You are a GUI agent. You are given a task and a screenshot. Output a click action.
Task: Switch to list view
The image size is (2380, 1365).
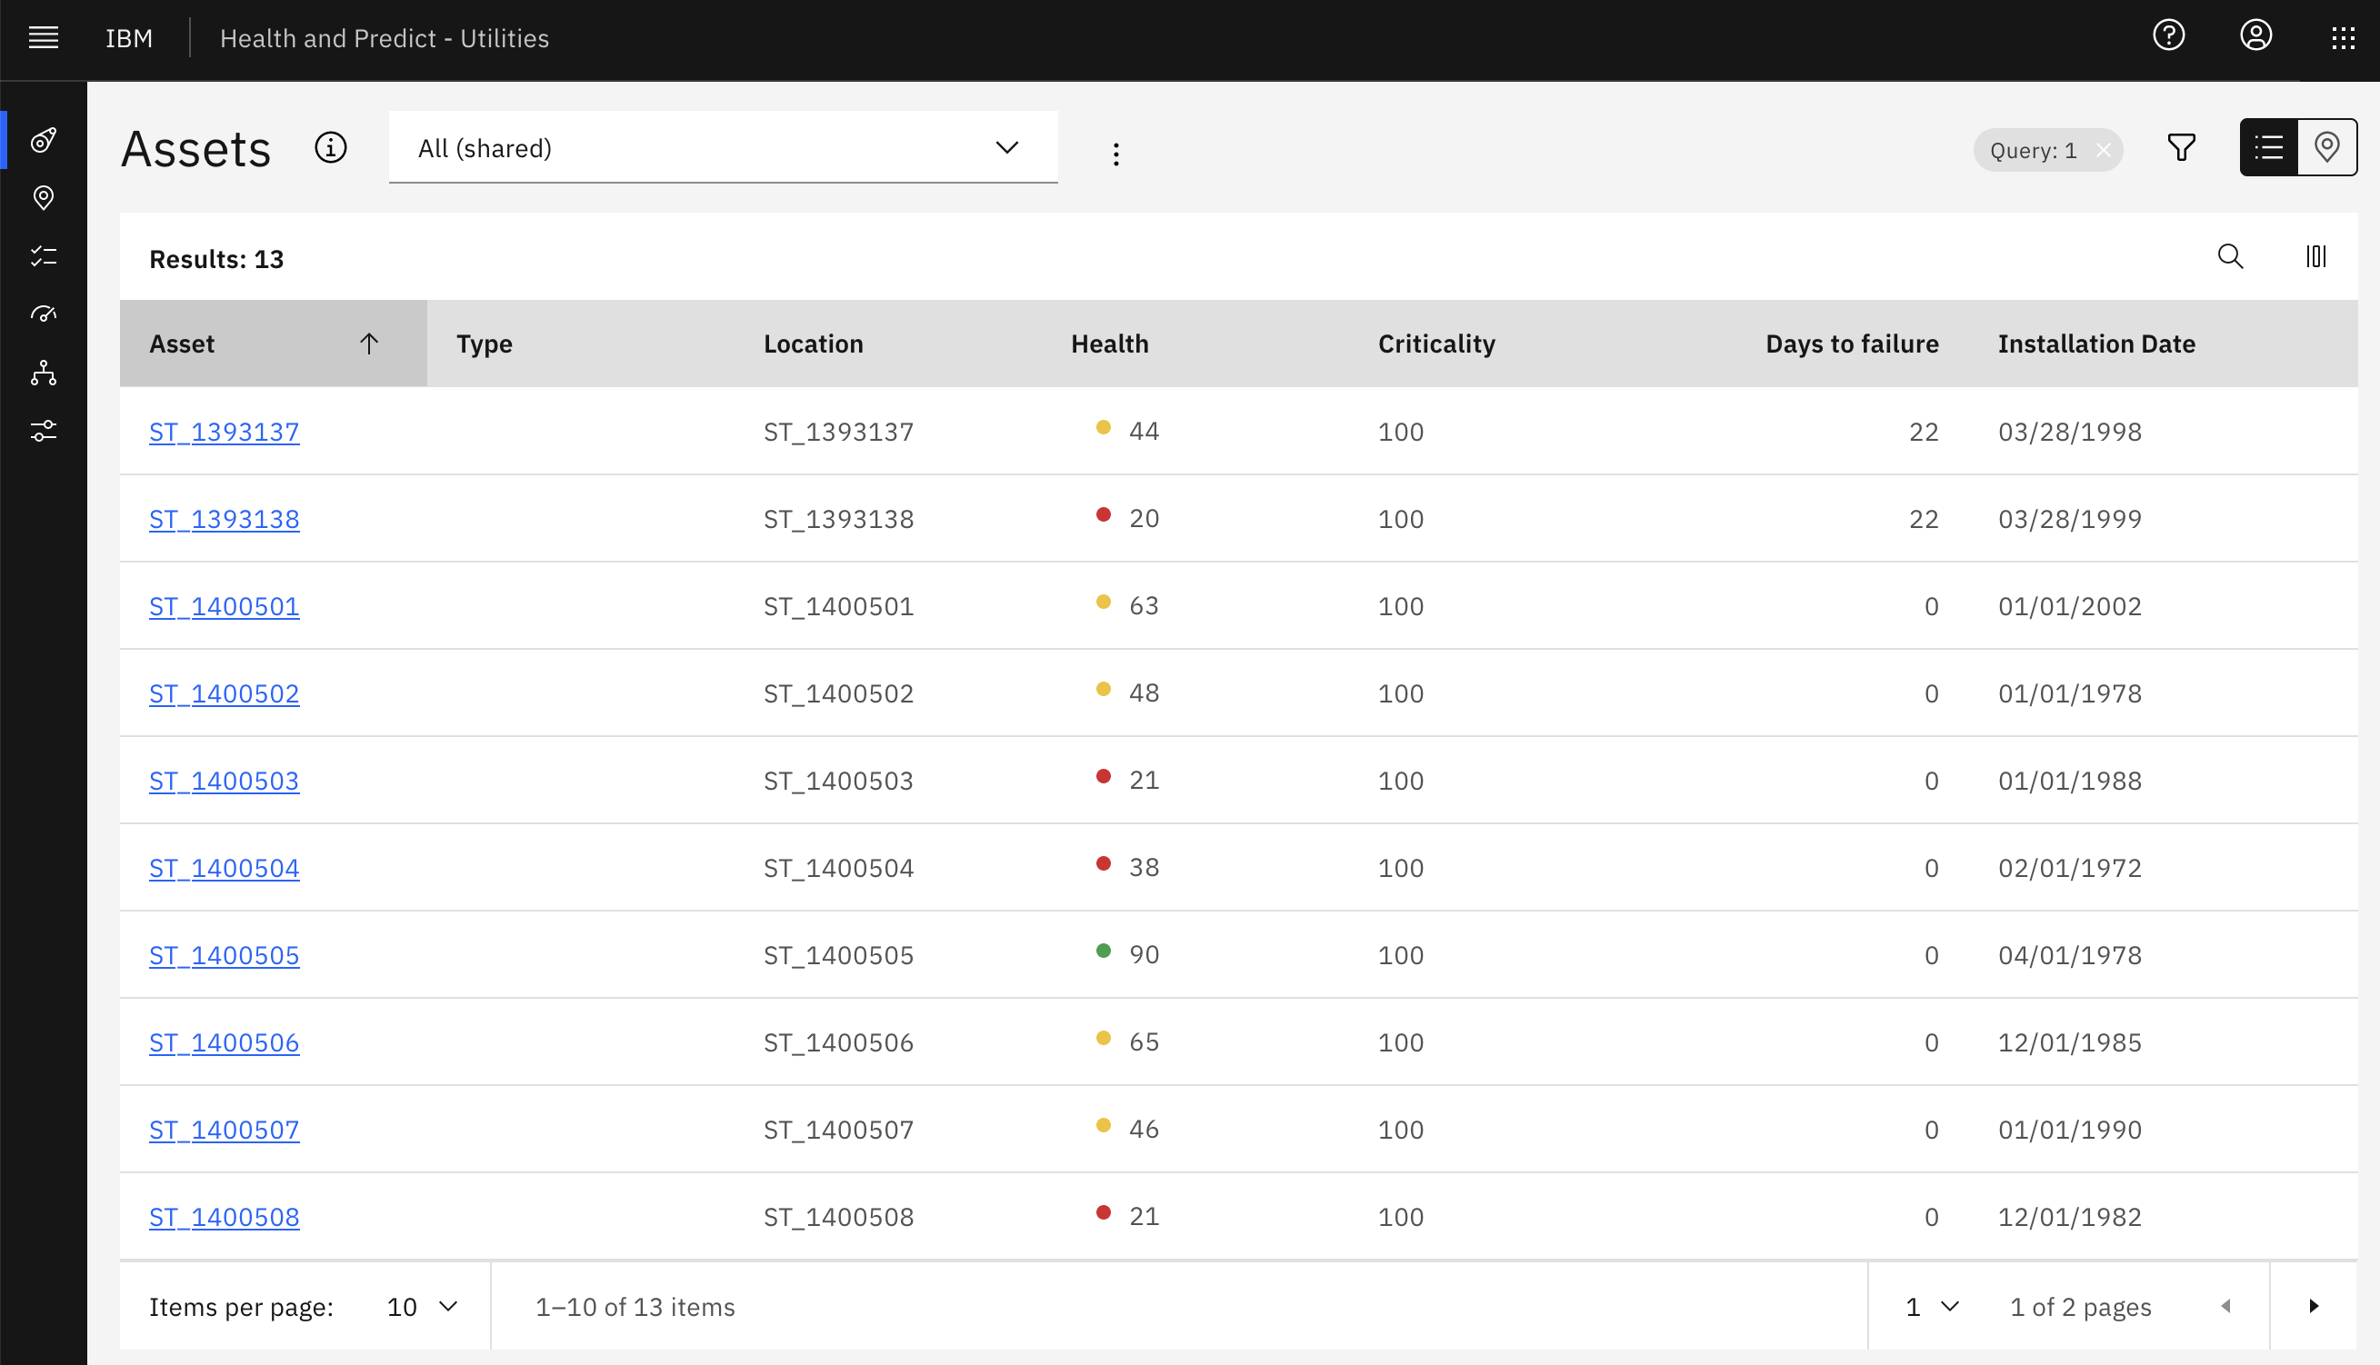(2268, 147)
